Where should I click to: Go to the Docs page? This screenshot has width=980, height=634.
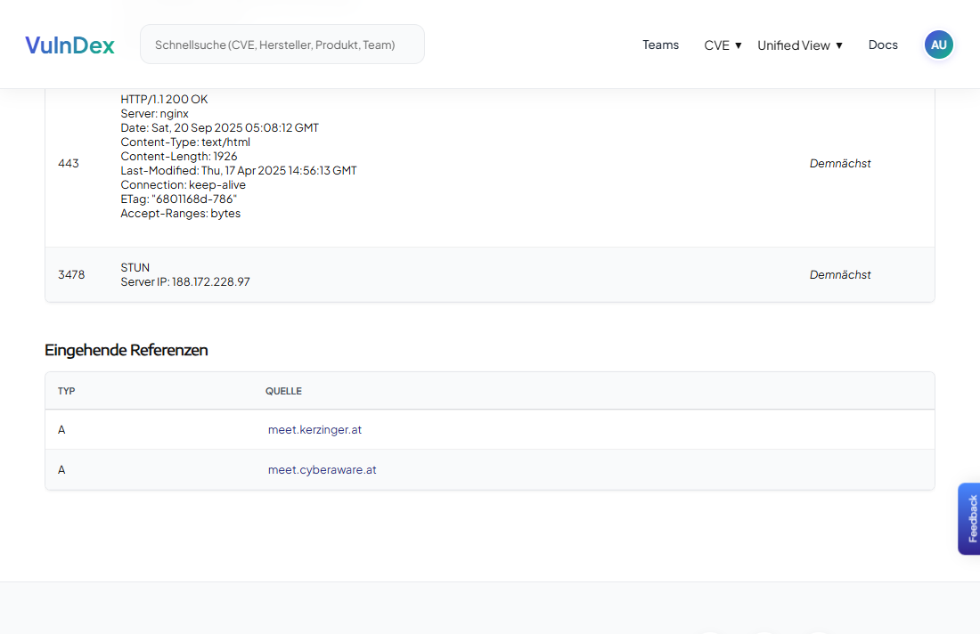[883, 45]
